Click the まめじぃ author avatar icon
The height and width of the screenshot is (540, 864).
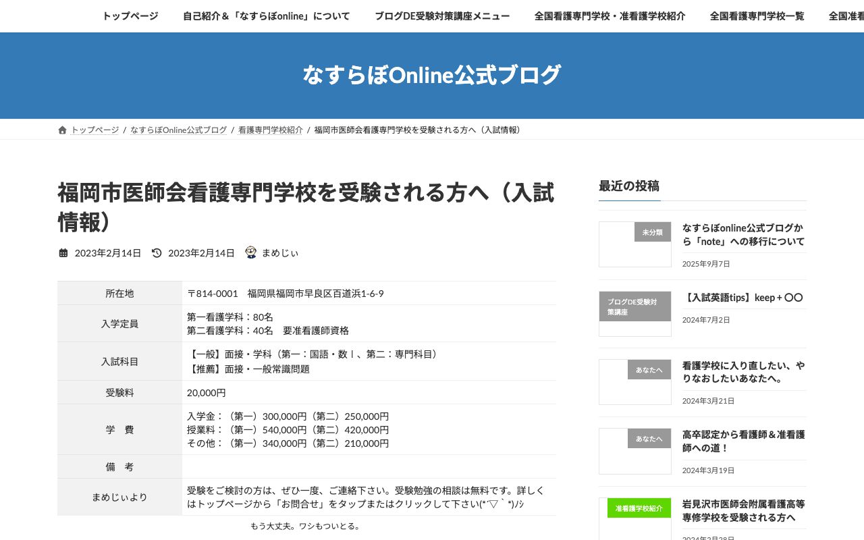[x=250, y=252]
